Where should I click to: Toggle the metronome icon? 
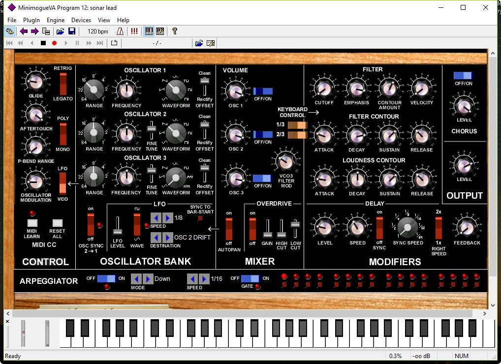(x=120, y=31)
